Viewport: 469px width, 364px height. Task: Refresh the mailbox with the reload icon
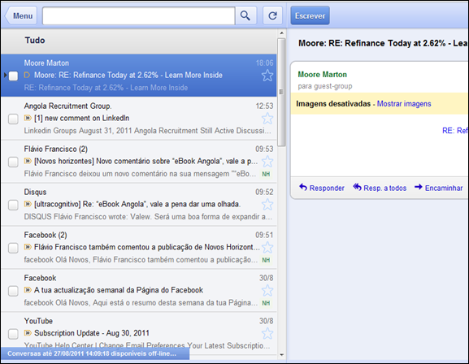click(272, 15)
